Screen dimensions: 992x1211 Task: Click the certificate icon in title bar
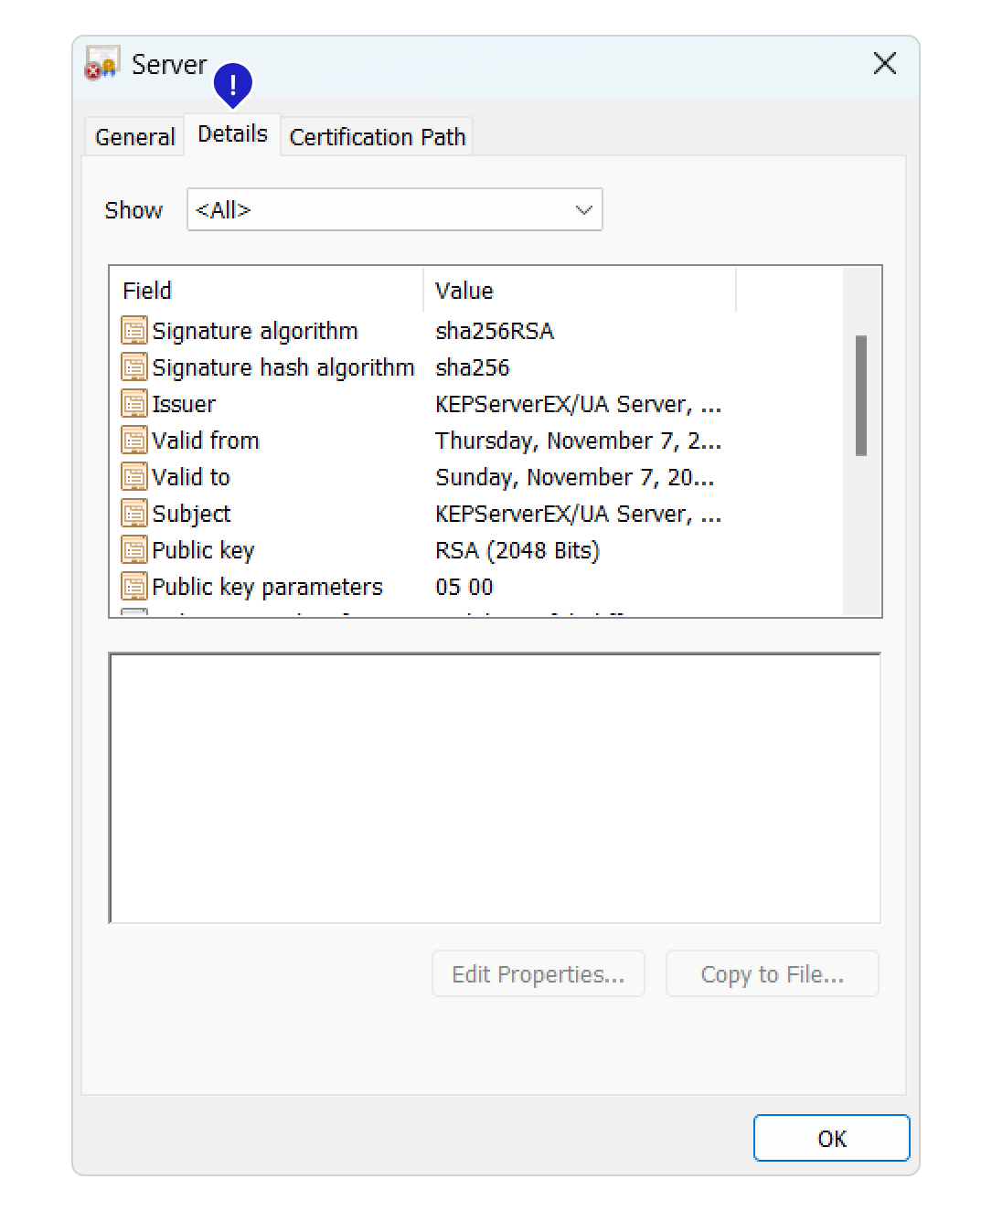[102, 64]
